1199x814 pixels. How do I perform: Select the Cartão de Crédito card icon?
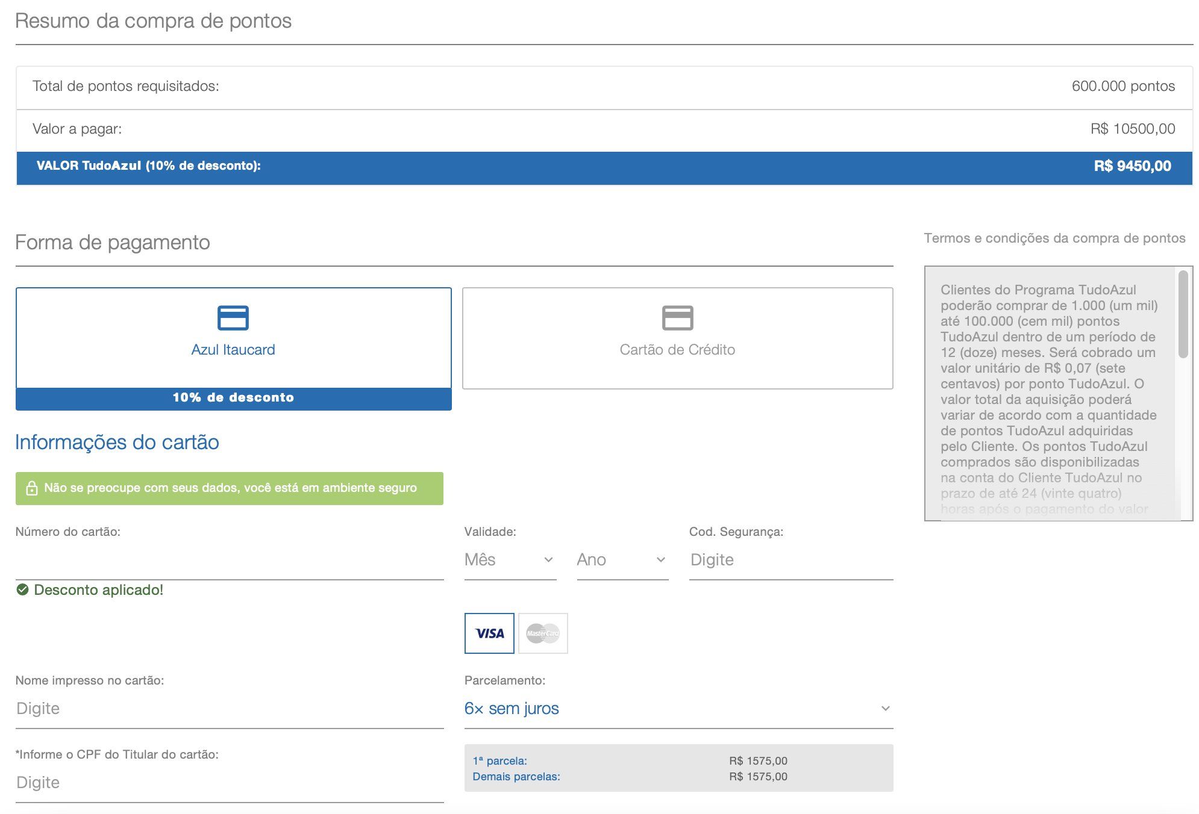click(x=677, y=318)
